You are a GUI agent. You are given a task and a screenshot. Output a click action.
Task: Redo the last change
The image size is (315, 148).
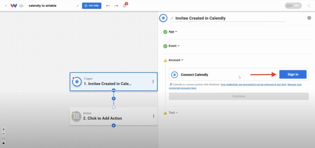pyautogui.click(x=116, y=6)
